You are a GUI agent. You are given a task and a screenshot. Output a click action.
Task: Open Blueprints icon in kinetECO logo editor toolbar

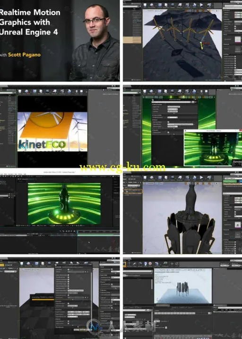tap(55, 91)
